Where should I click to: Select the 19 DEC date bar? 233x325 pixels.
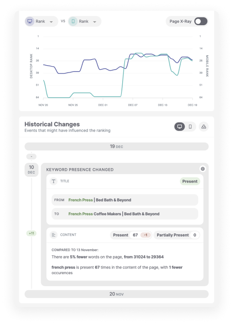117,146
